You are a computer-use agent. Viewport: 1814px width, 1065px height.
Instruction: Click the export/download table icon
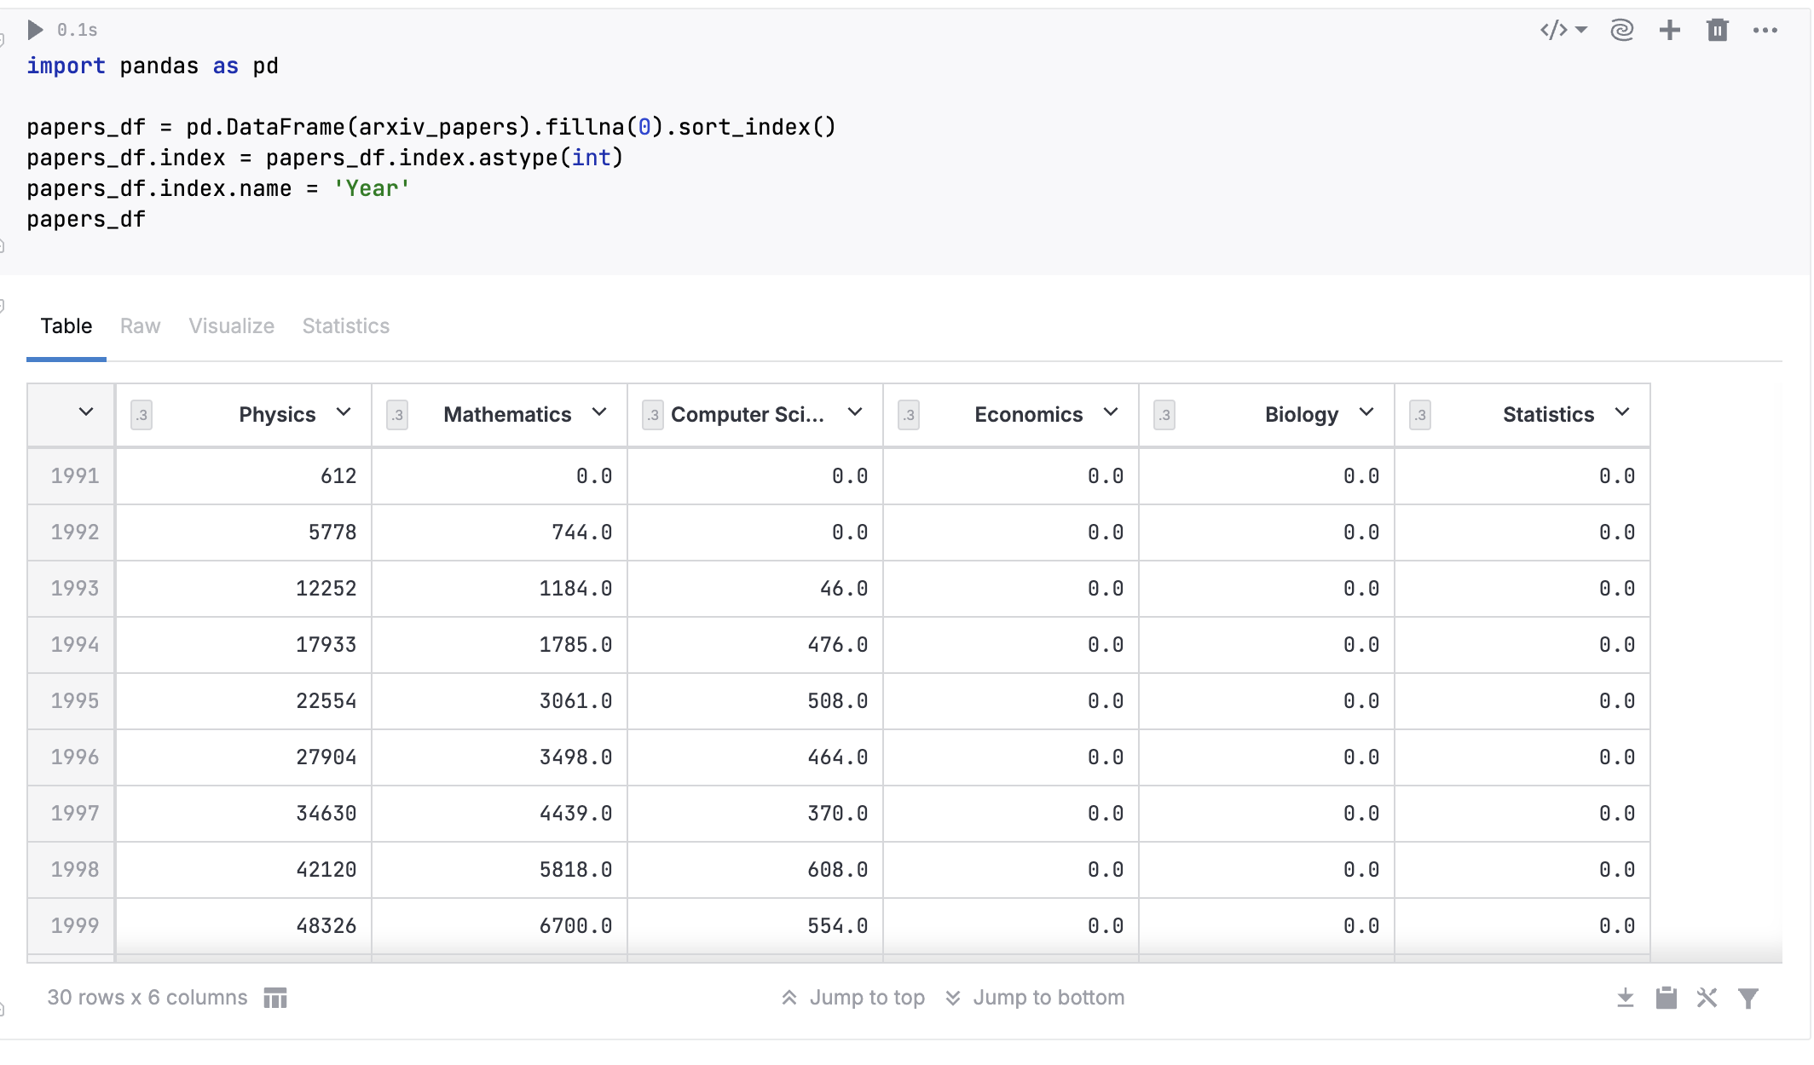tap(1625, 997)
